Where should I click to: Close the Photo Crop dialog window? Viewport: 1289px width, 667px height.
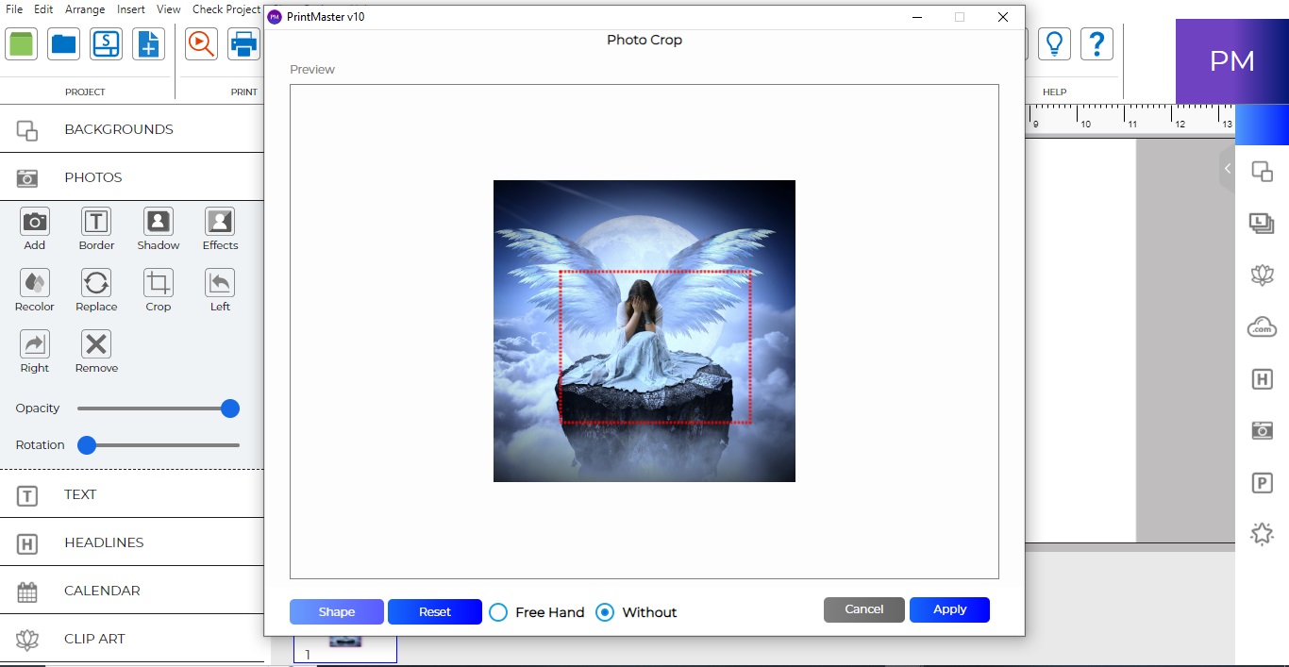click(x=1003, y=17)
